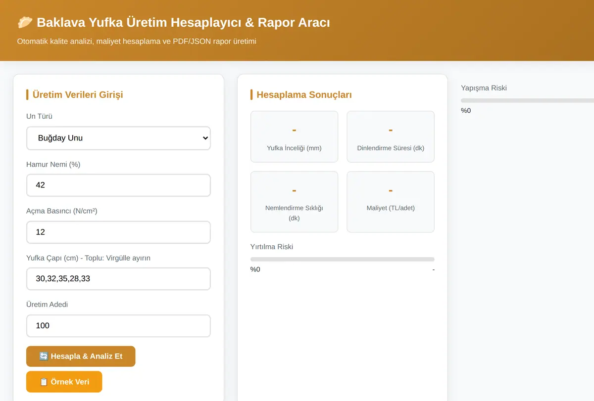594x401 pixels.
Task: Open the Un Türü dropdown
Action: [x=118, y=138]
